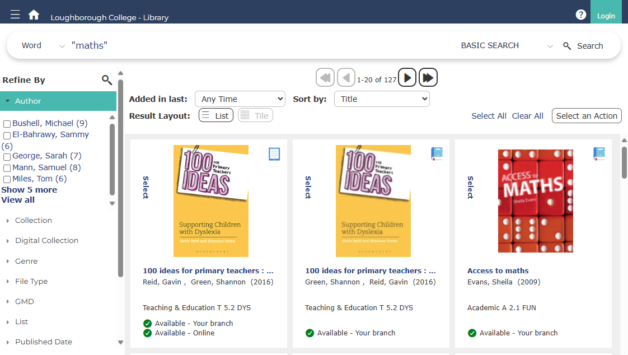The height and width of the screenshot is (355, 628).
Task: Jump to the last results page
Action: pyautogui.click(x=428, y=78)
